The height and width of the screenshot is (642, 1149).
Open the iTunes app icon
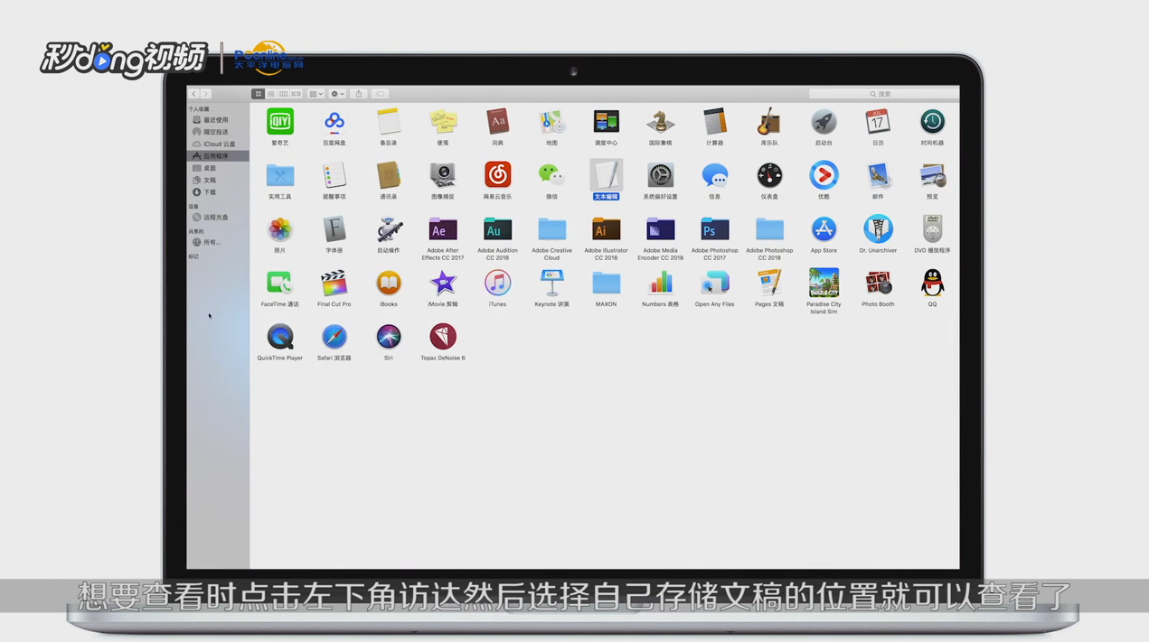497,283
